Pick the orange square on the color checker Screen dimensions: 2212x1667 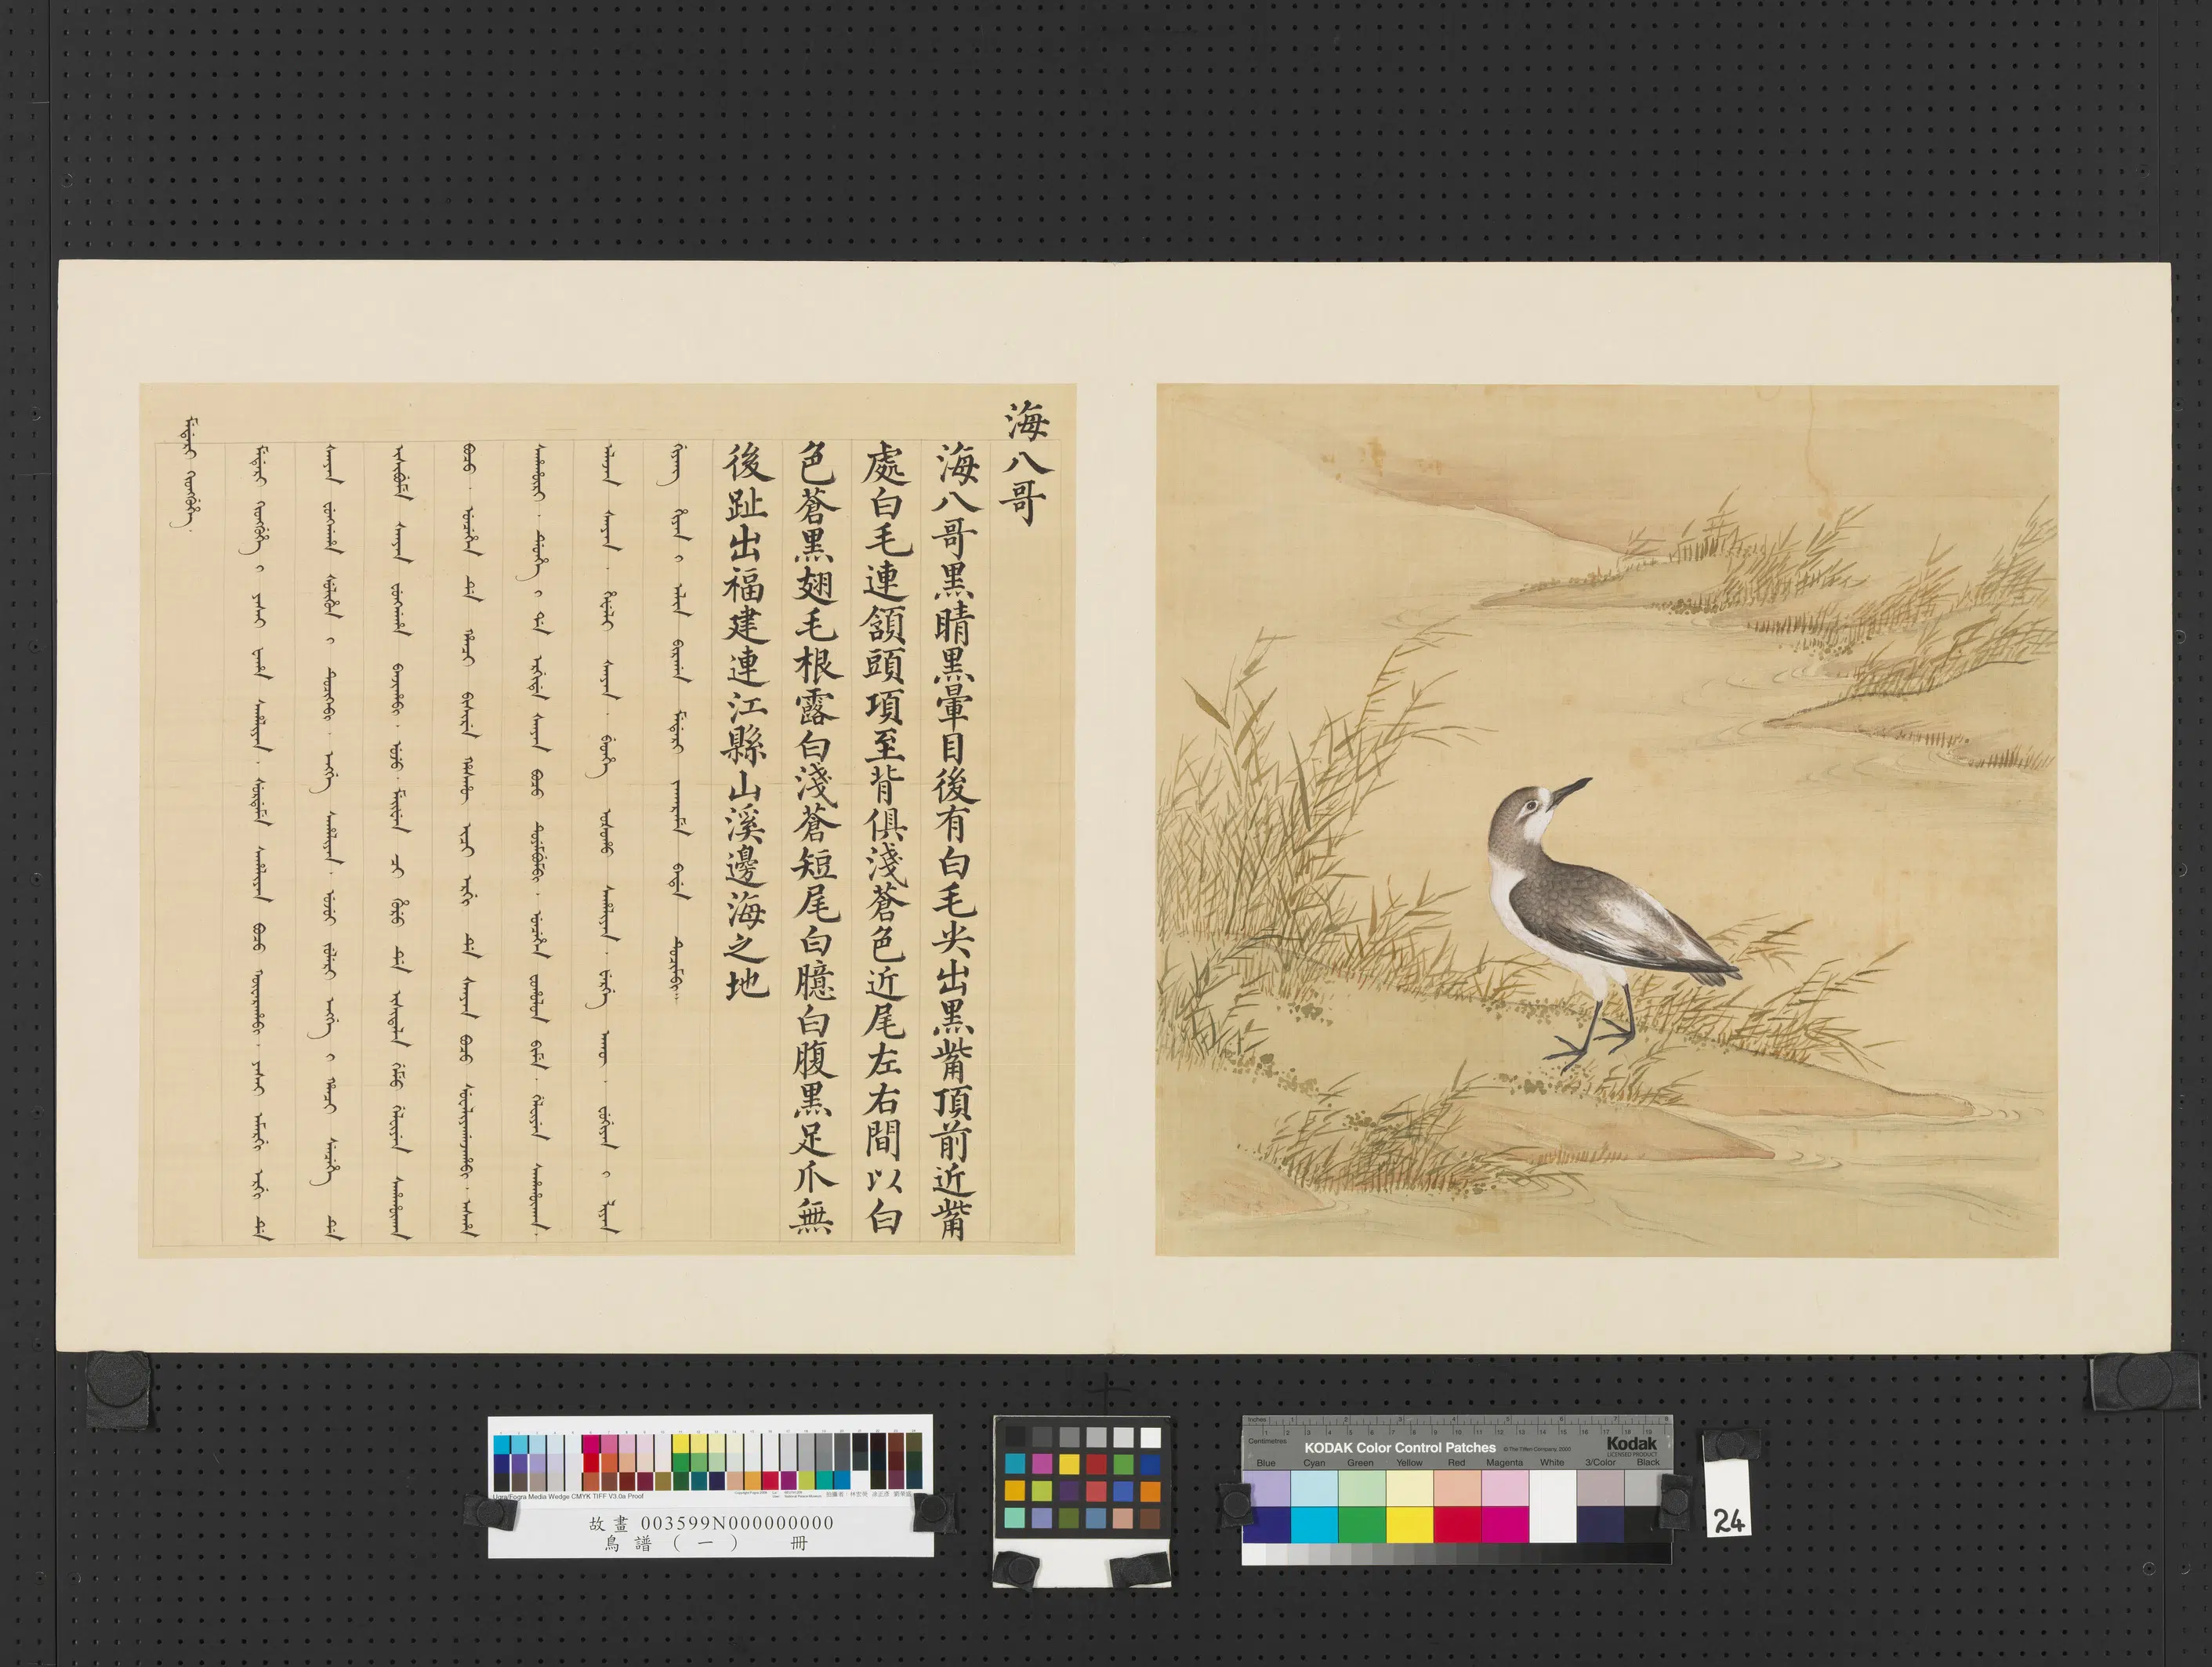point(1151,1492)
